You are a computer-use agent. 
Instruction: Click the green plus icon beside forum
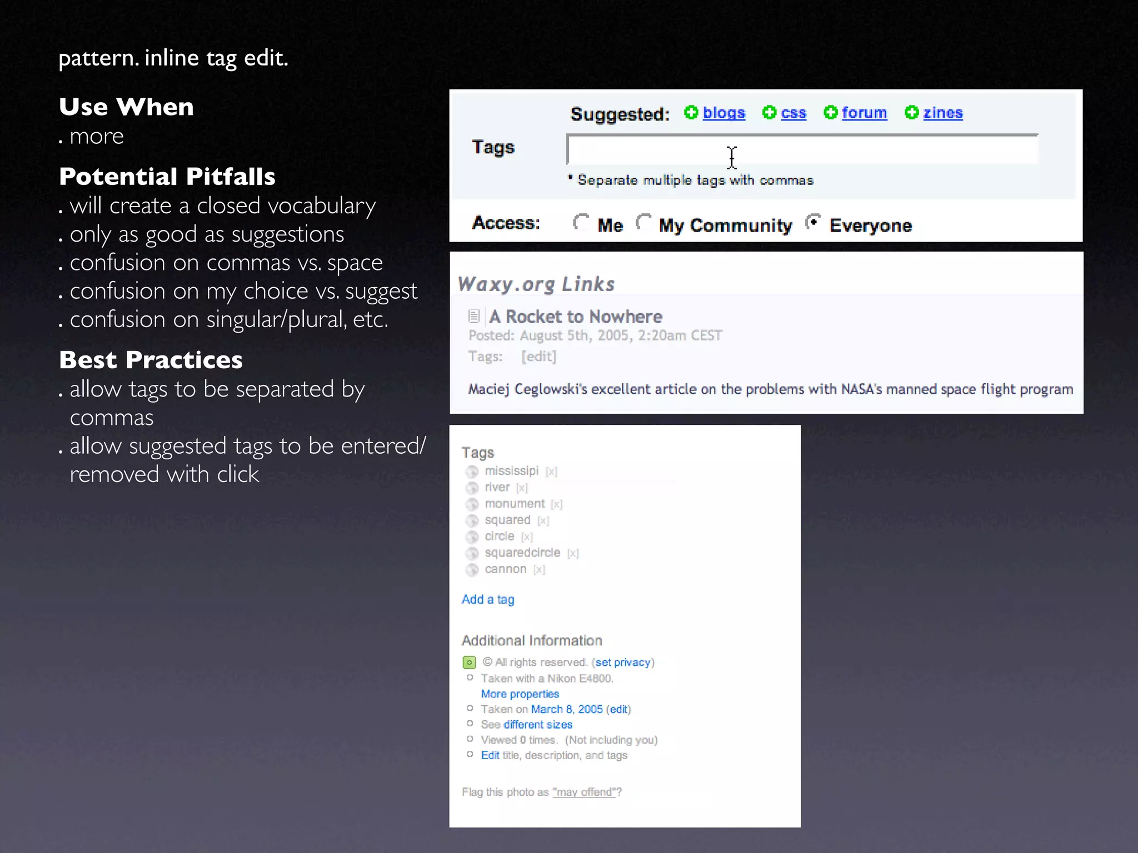[830, 112]
